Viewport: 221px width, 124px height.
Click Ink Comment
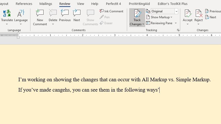pyautogui.click(x=111, y=11)
